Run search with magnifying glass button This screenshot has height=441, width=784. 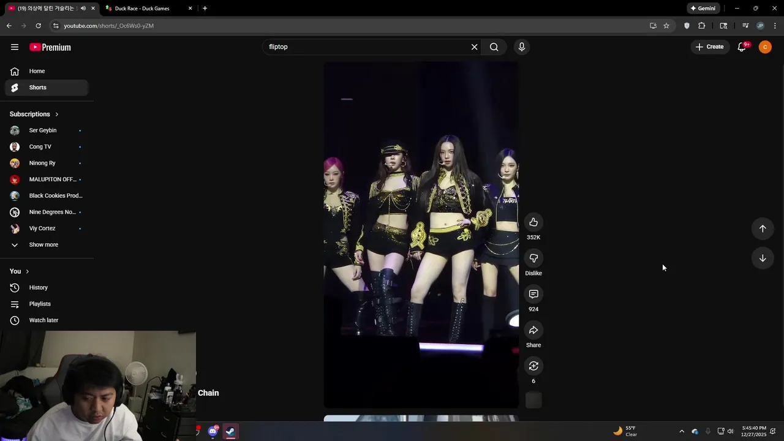[x=494, y=47]
